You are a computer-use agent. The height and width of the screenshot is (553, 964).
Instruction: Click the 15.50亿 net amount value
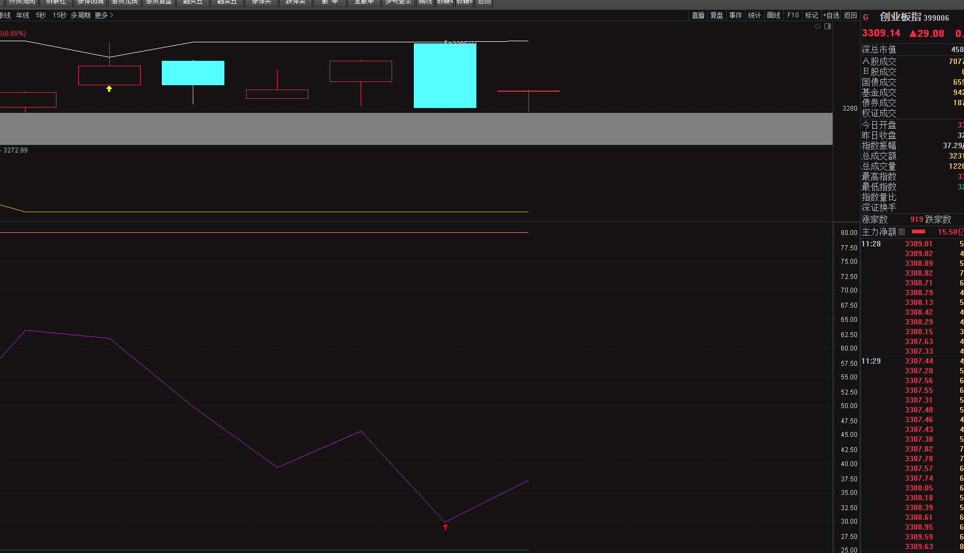point(950,232)
